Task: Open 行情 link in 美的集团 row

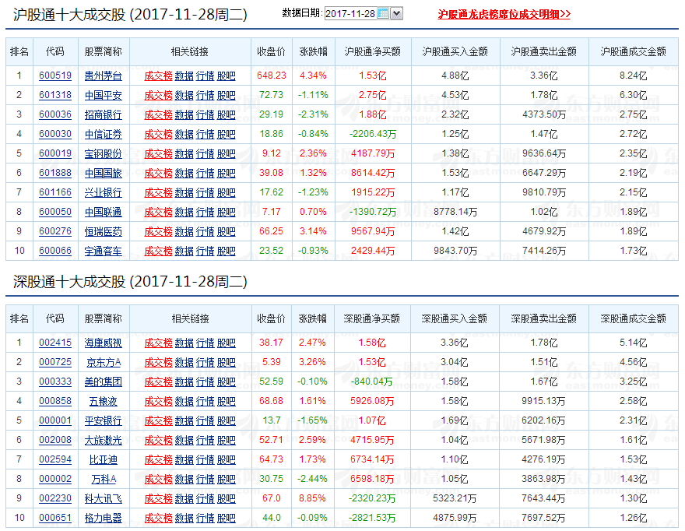Action: point(205,382)
